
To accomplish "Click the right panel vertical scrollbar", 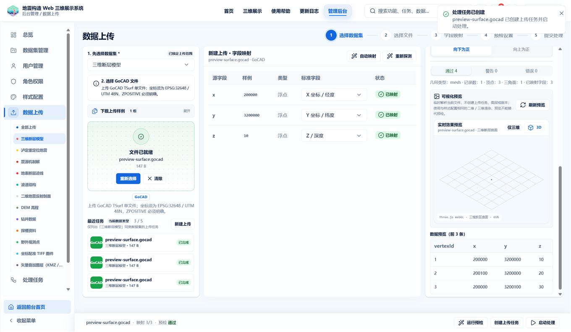I will pyautogui.click(x=560, y=228).
